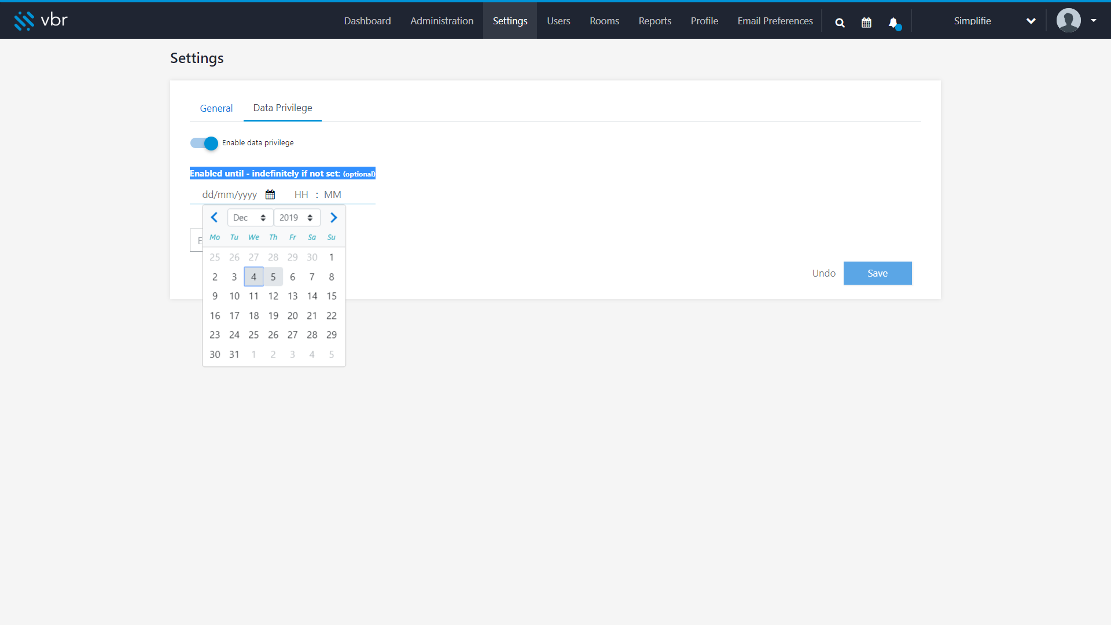Open the Dashboard menu
This screenshot has height=625, width=1111.
point(367,21)
